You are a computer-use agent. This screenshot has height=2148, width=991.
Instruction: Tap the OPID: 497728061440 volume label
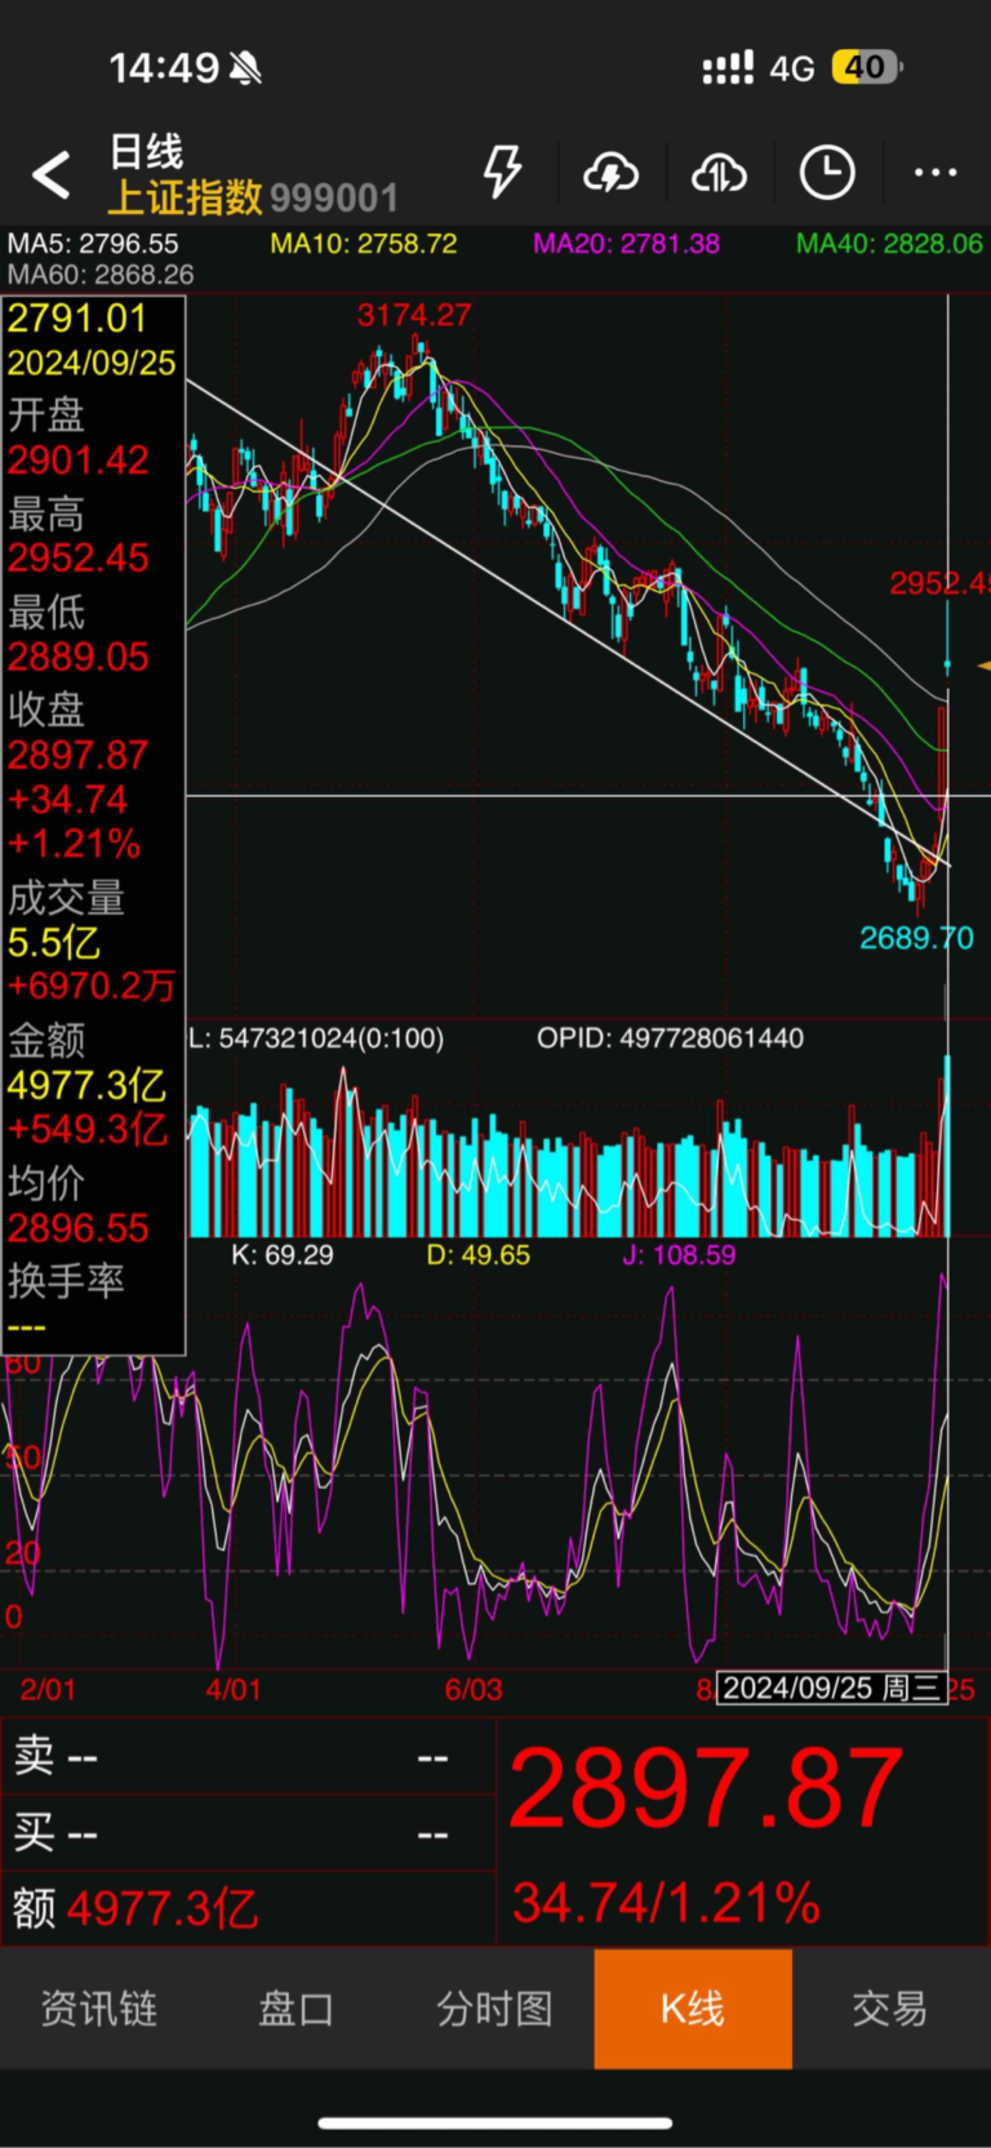pyautogui.click(x=670, y=1038)
